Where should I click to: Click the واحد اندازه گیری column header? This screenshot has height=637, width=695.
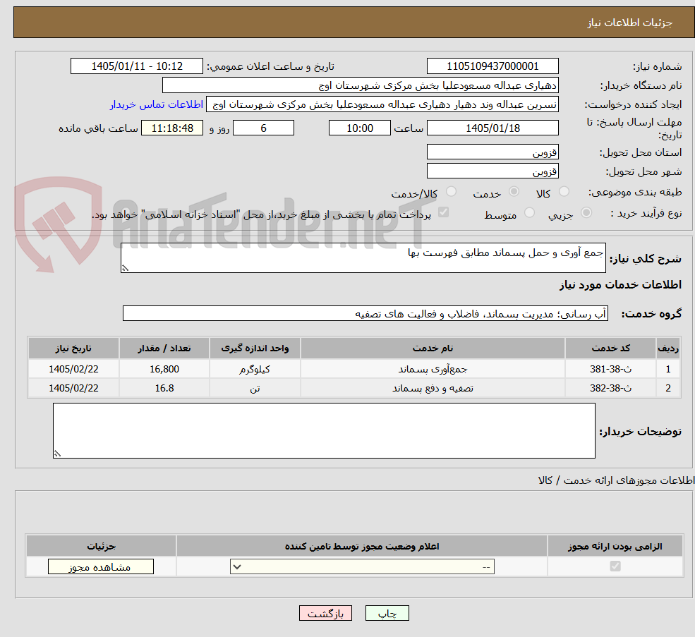tap(255, 348)
